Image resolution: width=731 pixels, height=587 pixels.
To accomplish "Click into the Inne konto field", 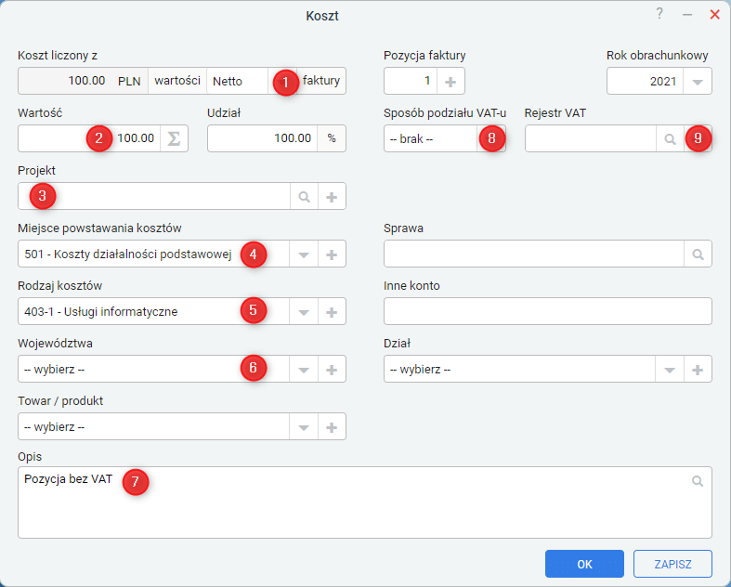I will pyautogui.click(x=548, y=311).
